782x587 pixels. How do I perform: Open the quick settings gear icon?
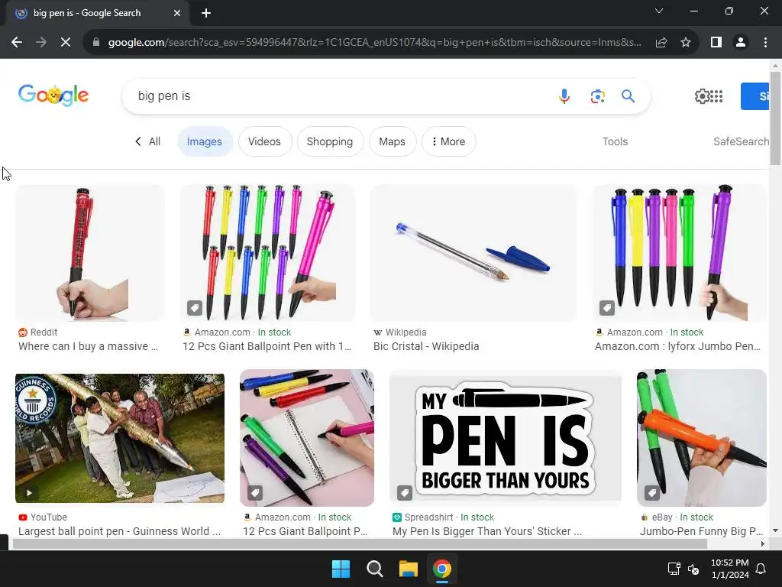[702, 96]
